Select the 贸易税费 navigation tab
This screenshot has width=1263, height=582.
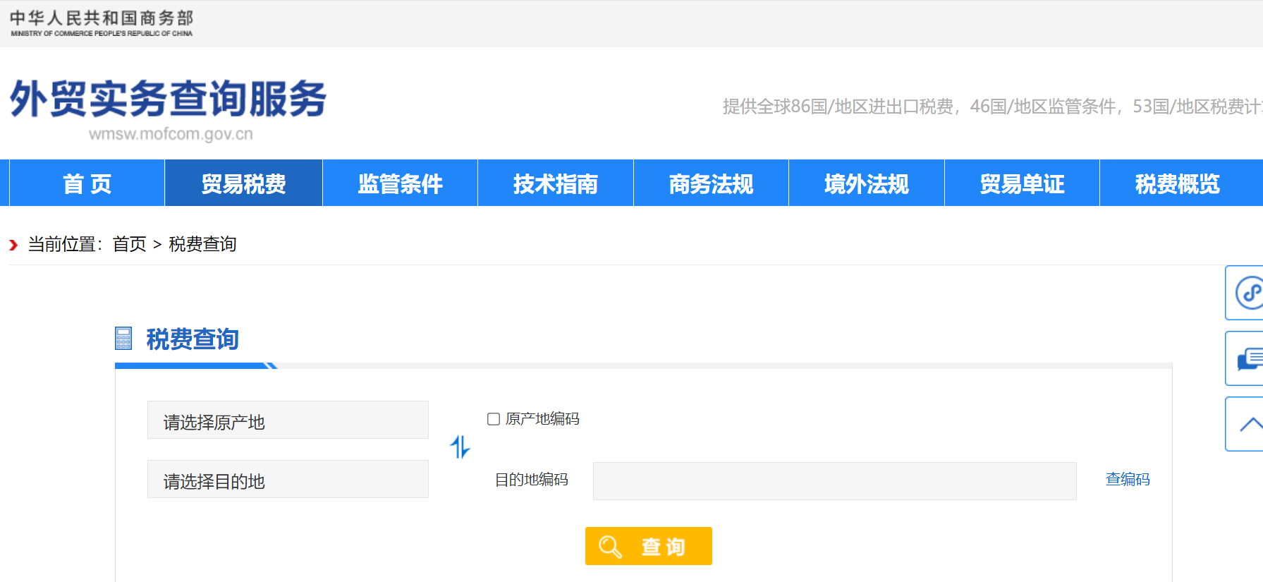tap(243, 183)
